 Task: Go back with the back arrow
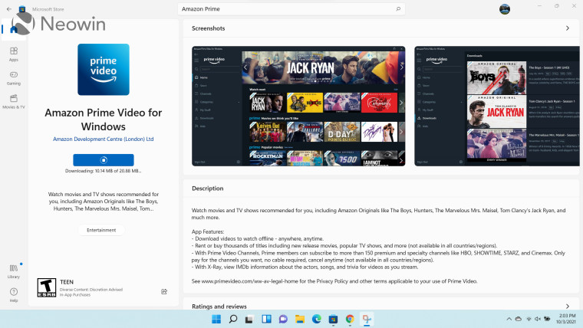click(9, 9)
